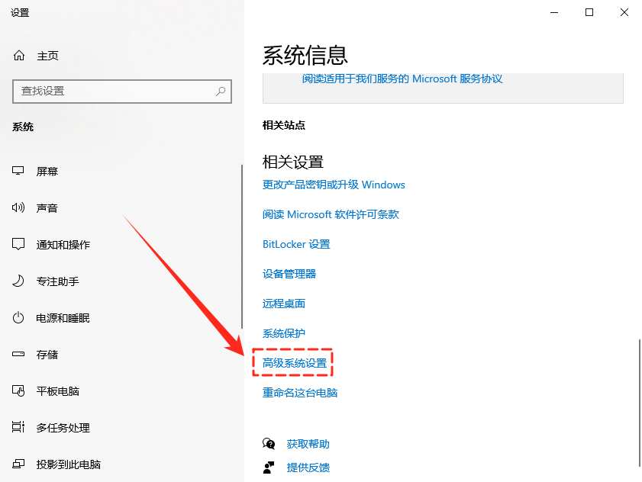The width and height of the screenshot is (642, 482).
Task: Click 提供反馈 link
Action: click(x=308, y=468)
